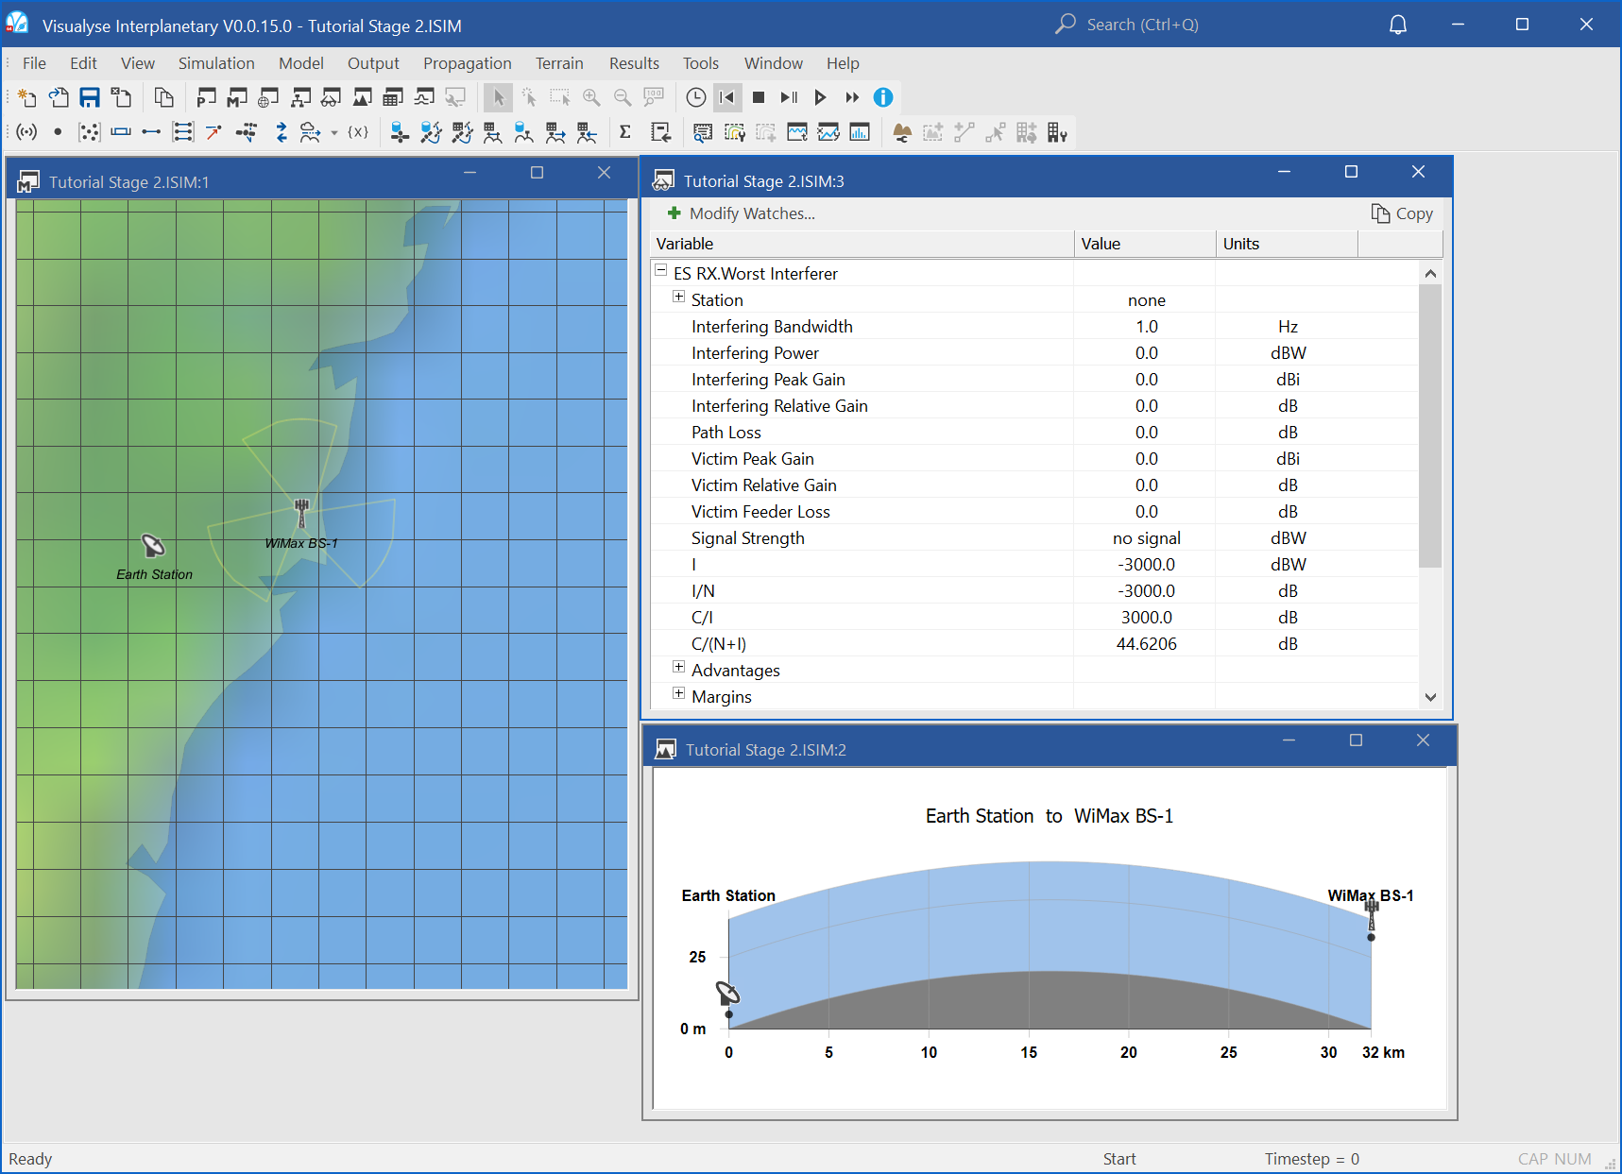
Task: Click the carrier bar toolbar icon
Action: pos(121,132)
